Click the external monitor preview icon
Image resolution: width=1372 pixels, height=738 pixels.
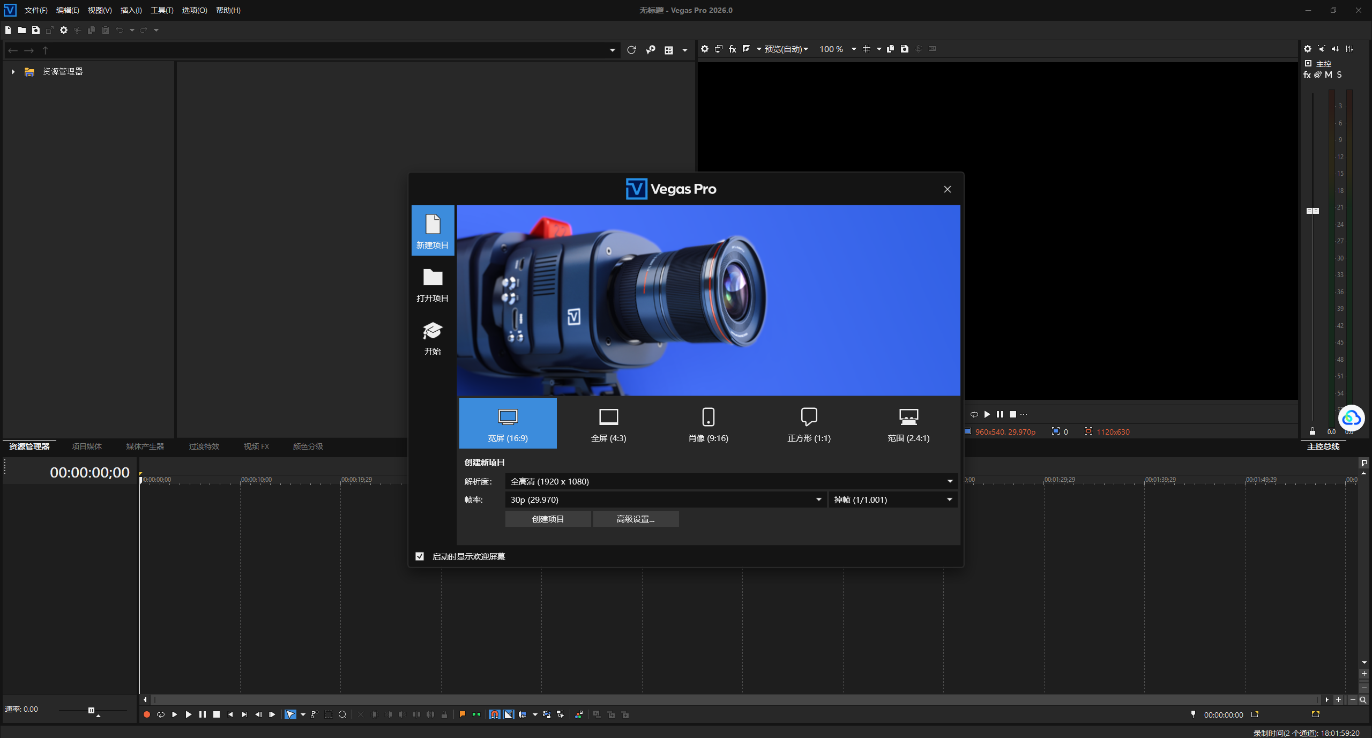[719, 49]
